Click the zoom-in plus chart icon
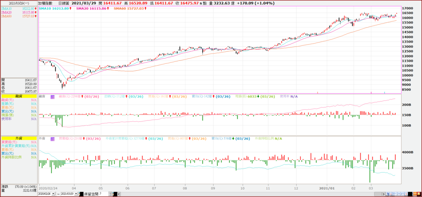422x197 pixels. pos(399,194)
